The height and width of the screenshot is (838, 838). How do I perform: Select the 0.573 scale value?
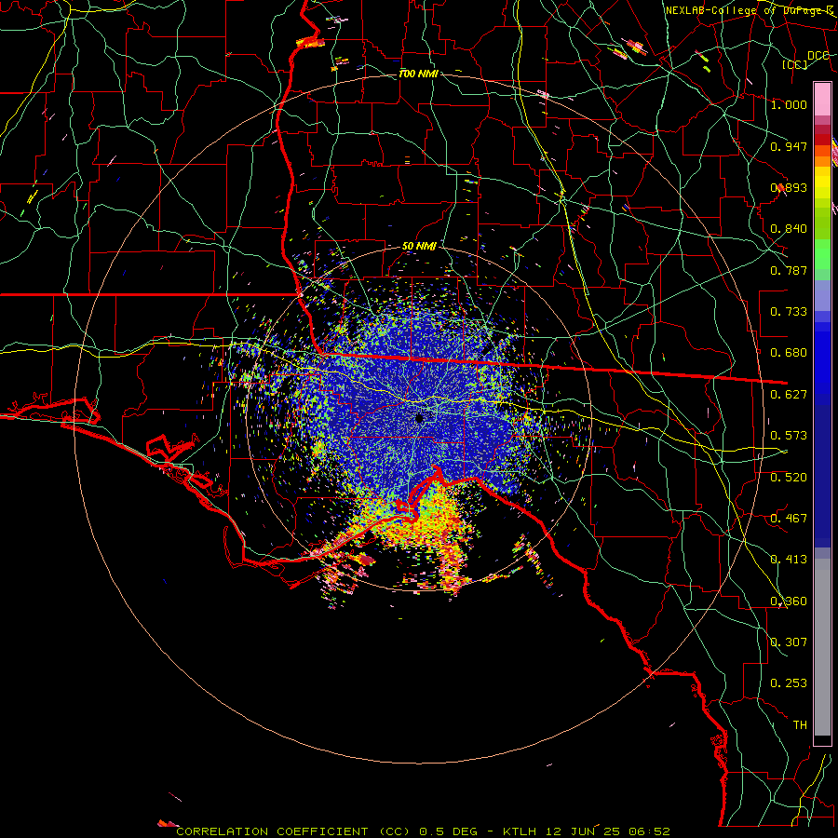click(x=789, y=436)
